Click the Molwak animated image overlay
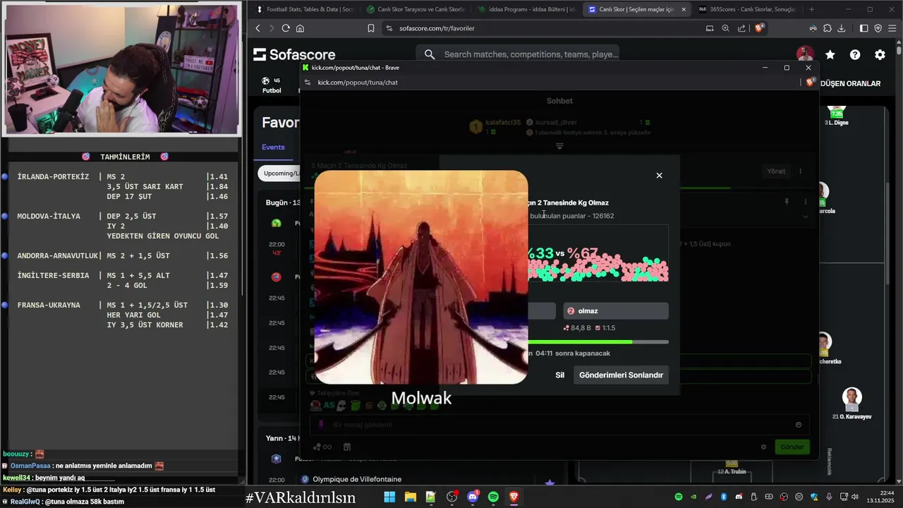 (421, 277)
